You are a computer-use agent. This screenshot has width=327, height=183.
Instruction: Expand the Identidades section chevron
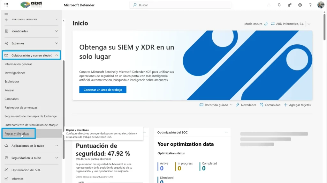point(57,31)
